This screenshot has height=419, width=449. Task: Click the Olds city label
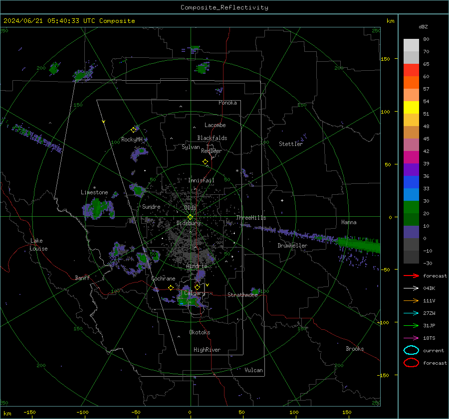pos(190,208)
